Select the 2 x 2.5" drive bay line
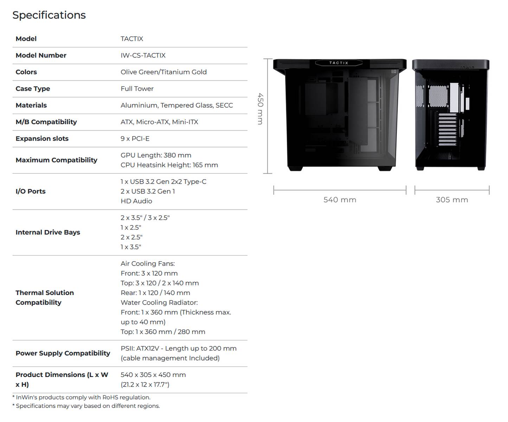This screenshot has height=422, width=508. 131,237
